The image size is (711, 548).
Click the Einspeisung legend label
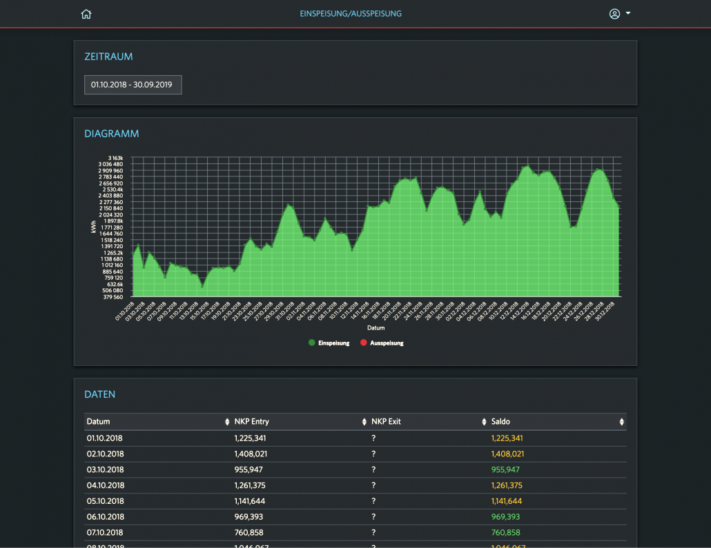333,343
